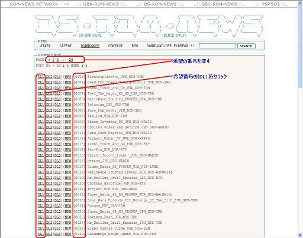
Task: Click DL1 for Chokkan_Hitofude_JAP
Action: pyautogui.click(x=41, y=184)
